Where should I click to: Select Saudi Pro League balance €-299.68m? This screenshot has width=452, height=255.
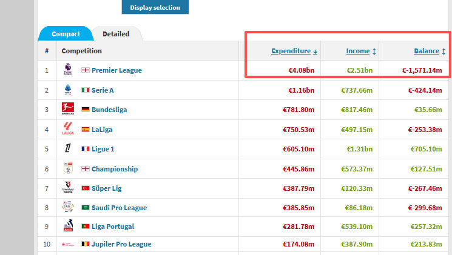pyautogui.click(x=425, y=208)
